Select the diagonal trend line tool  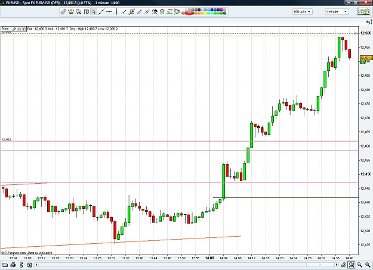101,12
